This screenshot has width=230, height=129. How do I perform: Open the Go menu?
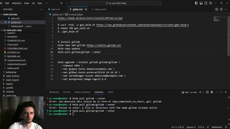tap(33, 3)
